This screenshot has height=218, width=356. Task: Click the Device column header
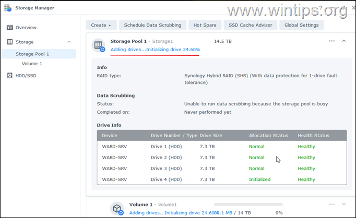click(x=110, y=136)
